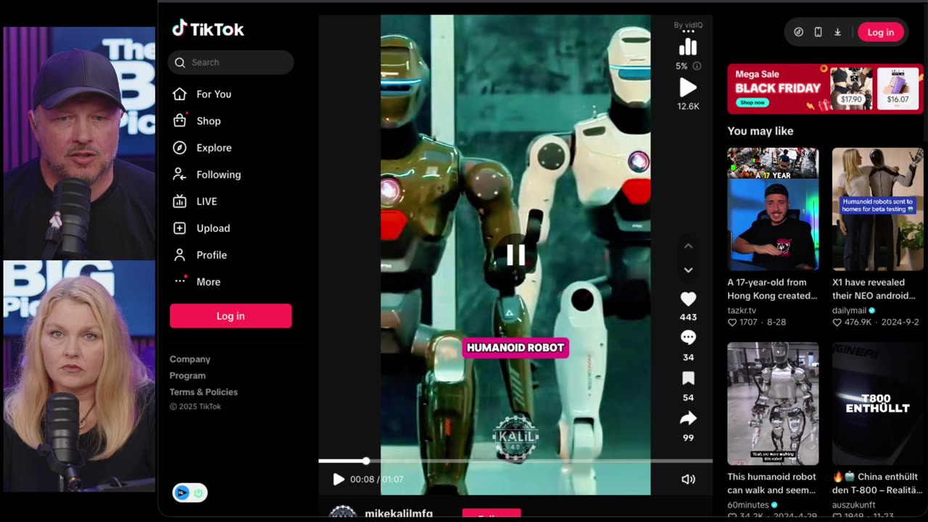Click the TikTok coins icon in header
This screenshot has height=522, width=928.
pyautogui.click(x=798, y=32)
